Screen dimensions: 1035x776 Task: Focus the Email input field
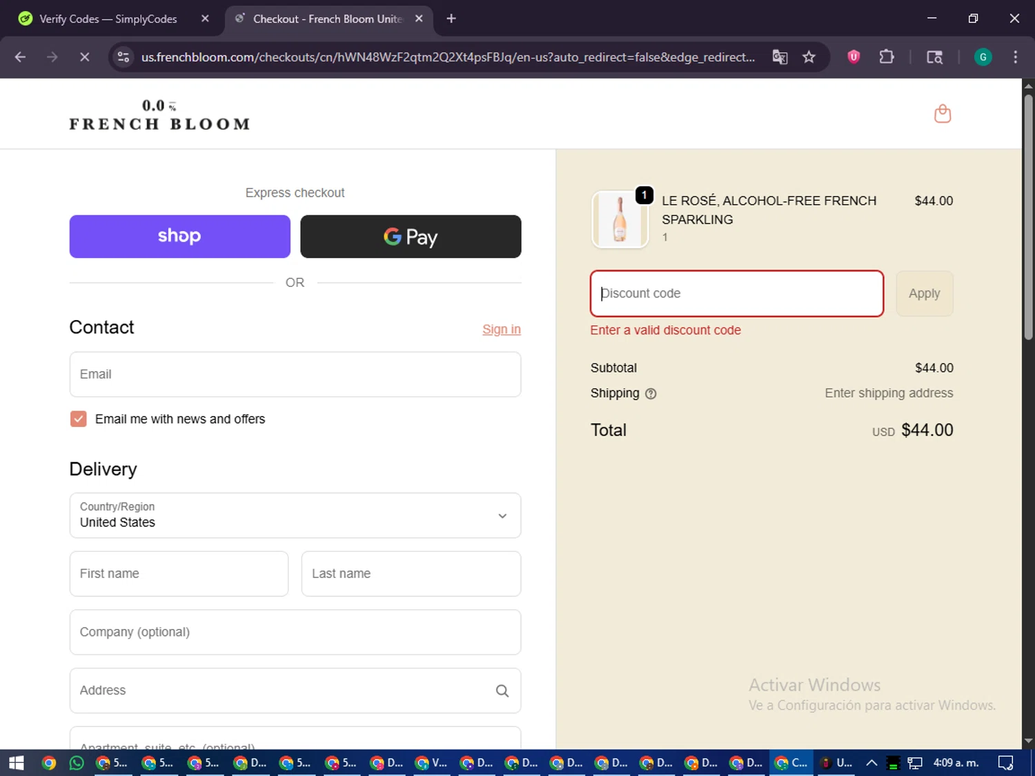tap(295, 375)
